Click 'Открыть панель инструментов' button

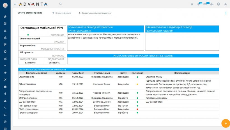pyautogui.click(x=94, y=13)
